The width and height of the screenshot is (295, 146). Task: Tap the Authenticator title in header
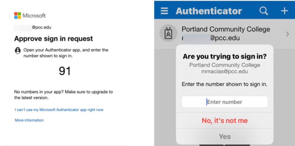pyautogui.click(x=209, y=11)
